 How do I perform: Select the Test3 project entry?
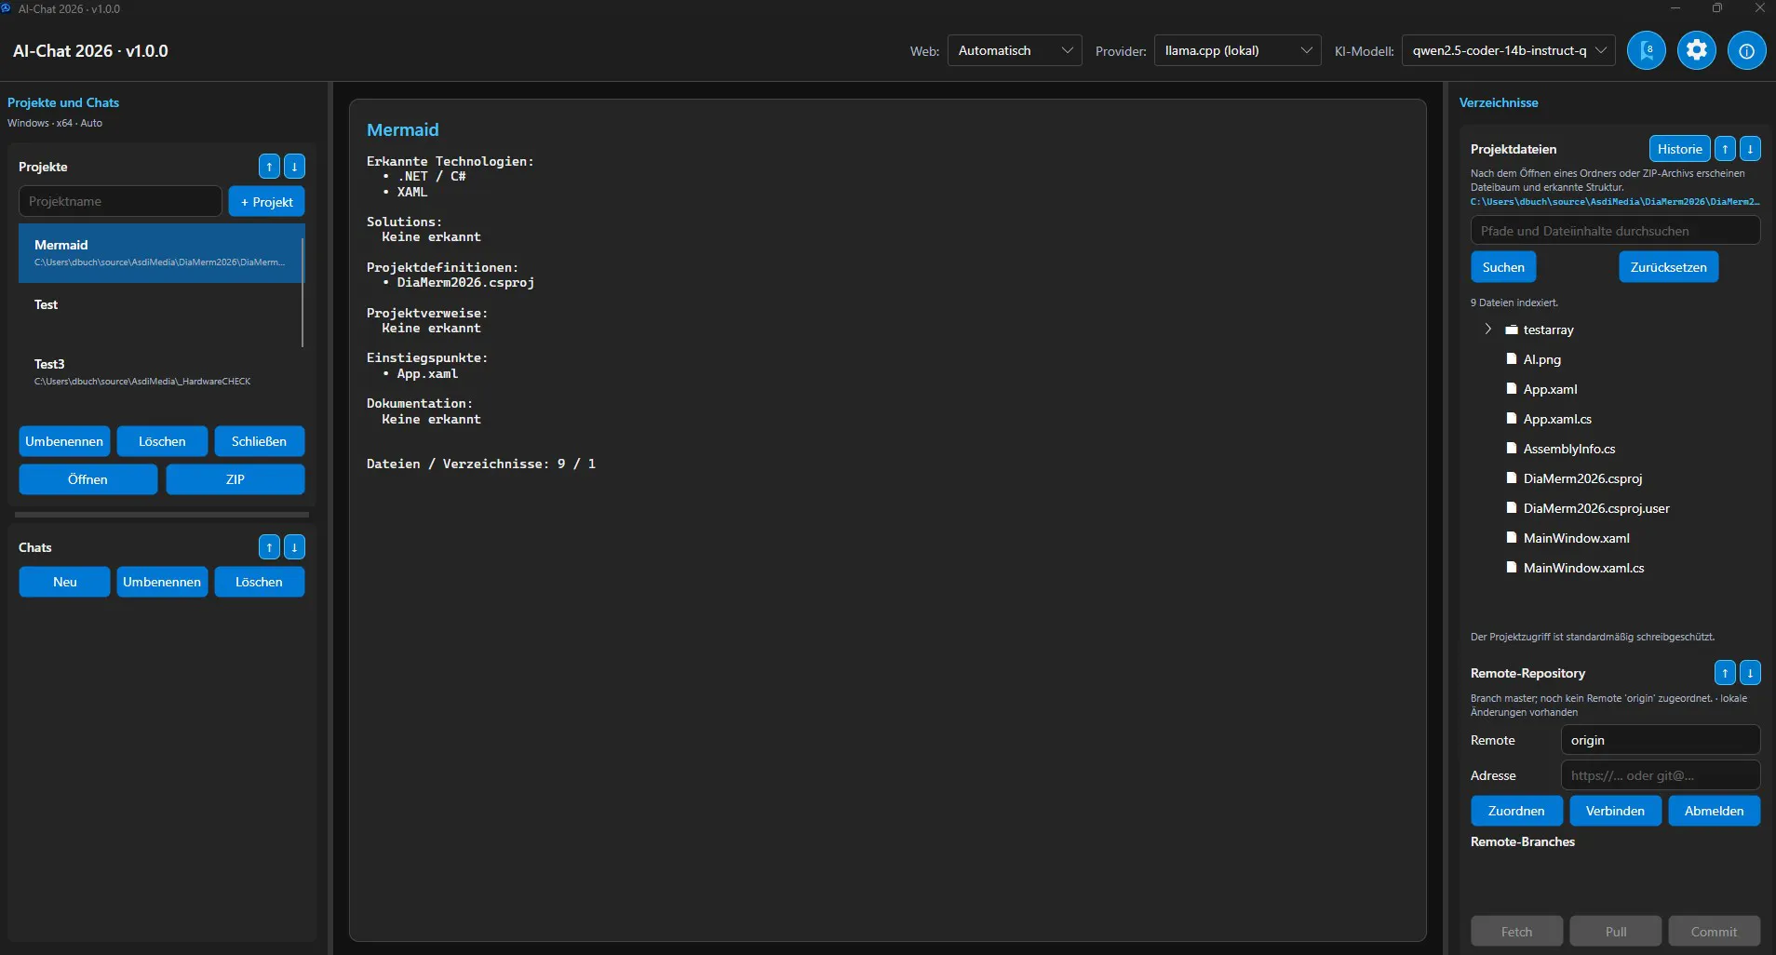point(160,372)
